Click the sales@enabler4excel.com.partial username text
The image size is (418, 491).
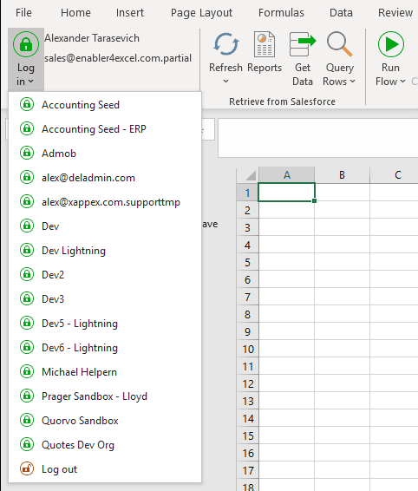click(118, 58)
